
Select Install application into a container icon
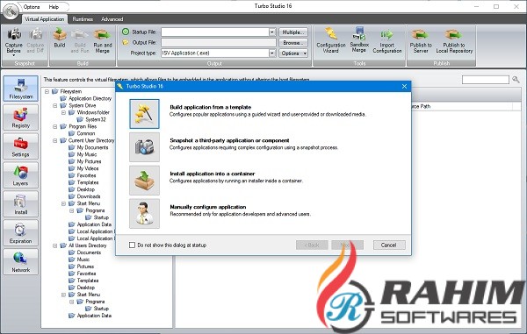pyautogui.click(x=145, y=181)
